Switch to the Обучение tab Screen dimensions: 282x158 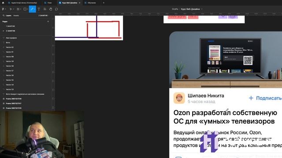click(x=90, y=3)
